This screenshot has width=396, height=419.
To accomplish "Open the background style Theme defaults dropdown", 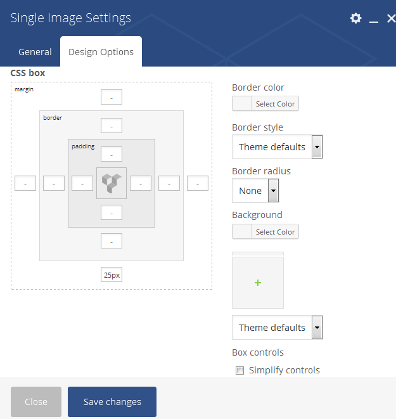I will 277,327.
